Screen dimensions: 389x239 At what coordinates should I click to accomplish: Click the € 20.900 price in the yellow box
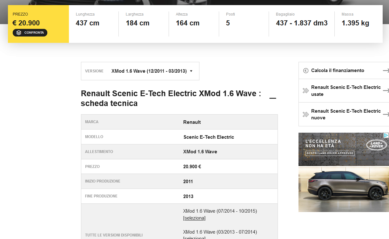[26, 23]
